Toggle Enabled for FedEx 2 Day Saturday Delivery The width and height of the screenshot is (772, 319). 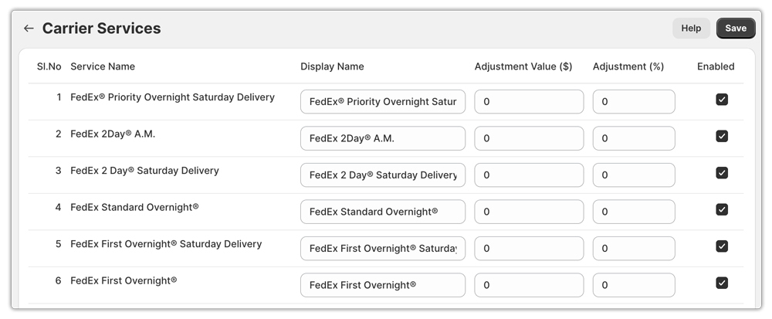[x=722, y=173]
